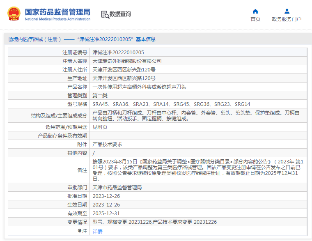312x241 pixels.
Task: Click the 其他内容 label cell
Action: click(49, 153)
